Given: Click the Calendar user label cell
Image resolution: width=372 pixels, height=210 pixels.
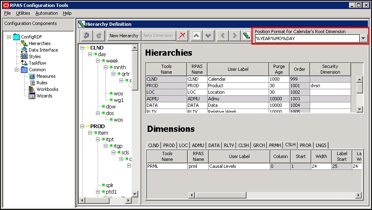Looking at the screenshot, I should click(x=238, y=79).
